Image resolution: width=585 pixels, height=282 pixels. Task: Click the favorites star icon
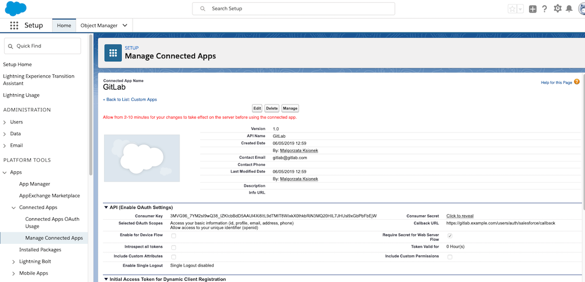coord(512,9)
